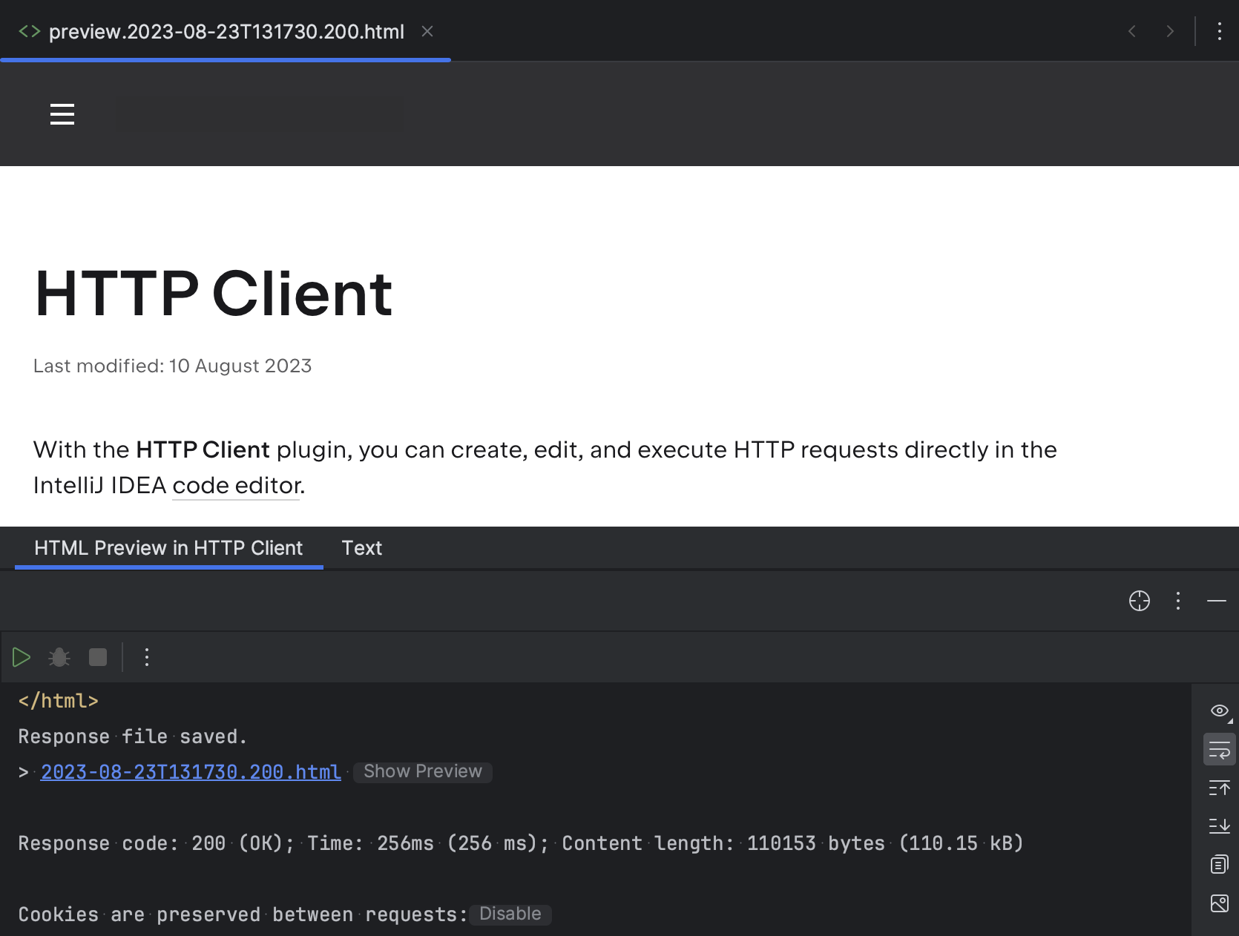Click the stop icon in the run toolbar
The height and width of the screenshot is (936, 1239).
pos(97,656)
